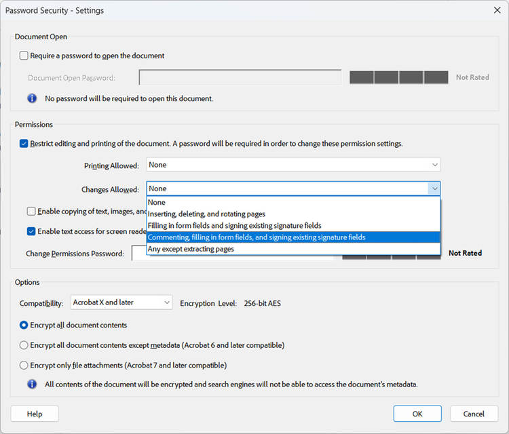Screen dimensions: 509x434
Task: Click the info icon under Document Open
Action: [x=32, y=98]
